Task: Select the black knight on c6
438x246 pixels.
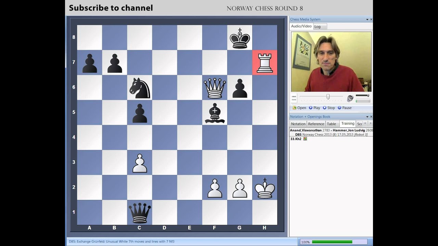Action: pyautogui.click(x=140, y=88)
